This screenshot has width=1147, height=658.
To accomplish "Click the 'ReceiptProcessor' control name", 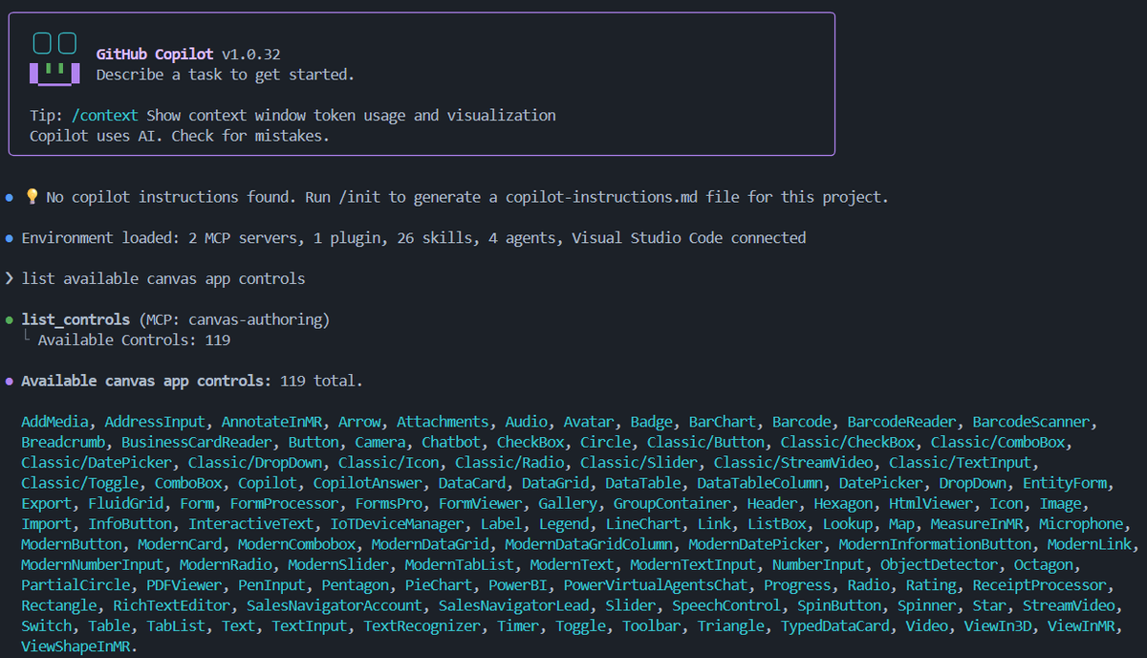I will (x=1039, y=585).
